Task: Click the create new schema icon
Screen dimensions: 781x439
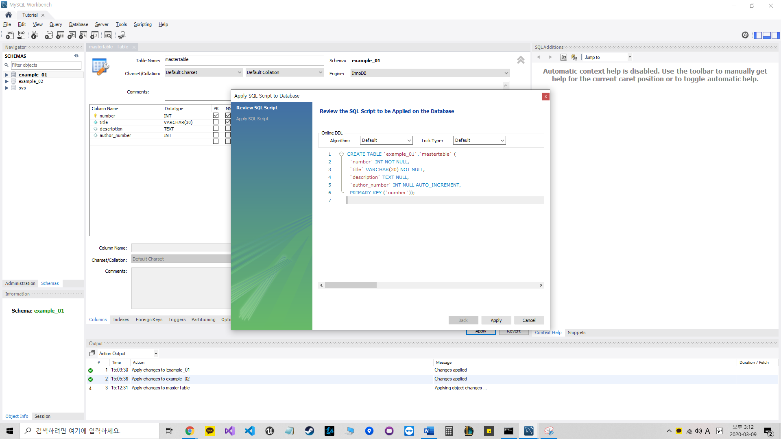Action: 49,35
